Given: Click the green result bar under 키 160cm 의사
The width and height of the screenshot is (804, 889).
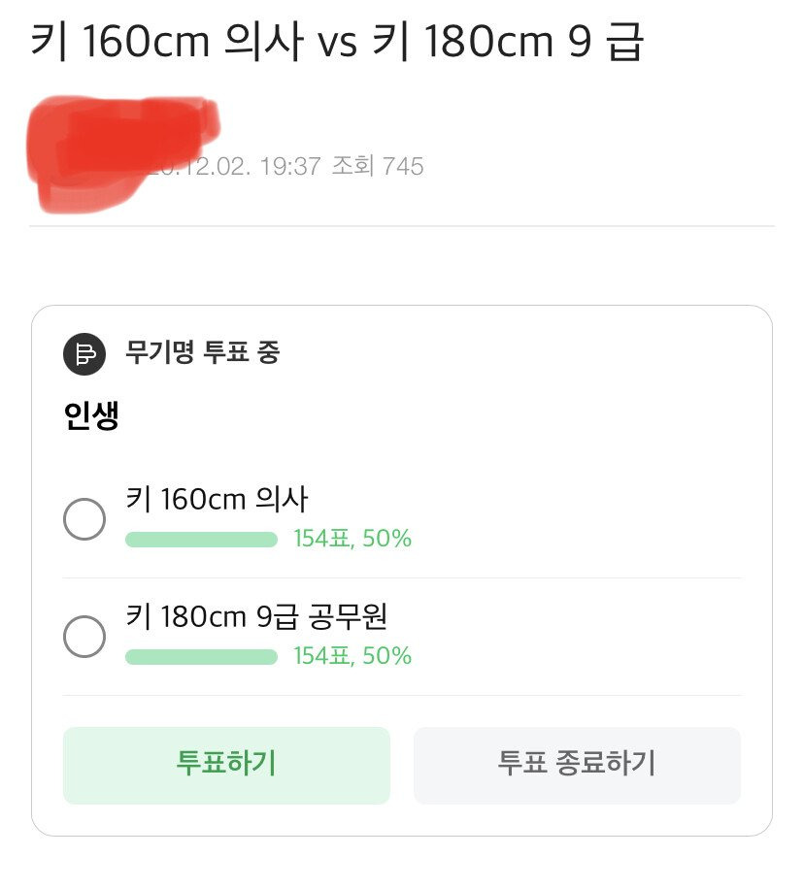Looking at the screenshot, I should tap(201, 540).
